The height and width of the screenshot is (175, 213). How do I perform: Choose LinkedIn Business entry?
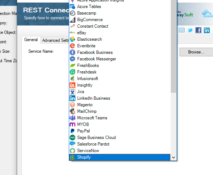(x=120, y=98)
